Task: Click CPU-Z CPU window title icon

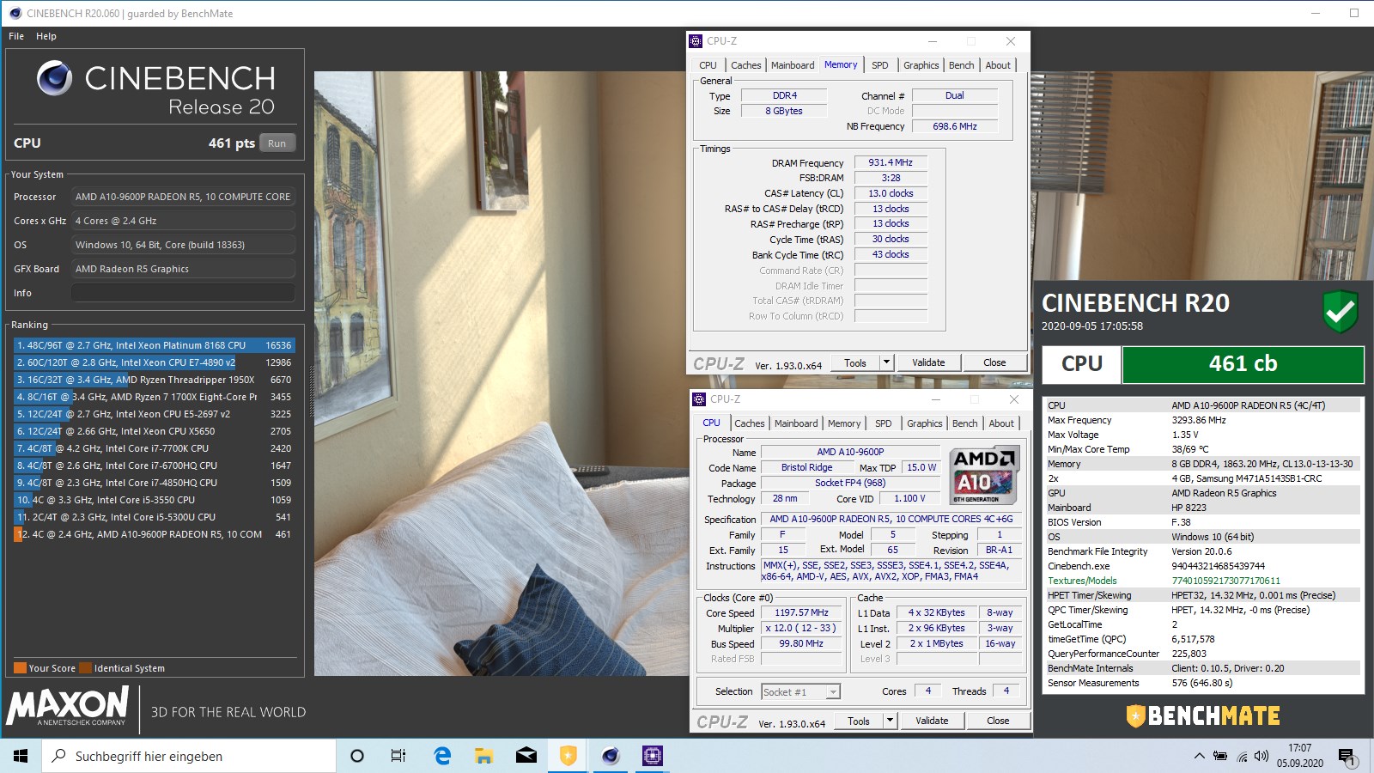Action: (700, 399)
